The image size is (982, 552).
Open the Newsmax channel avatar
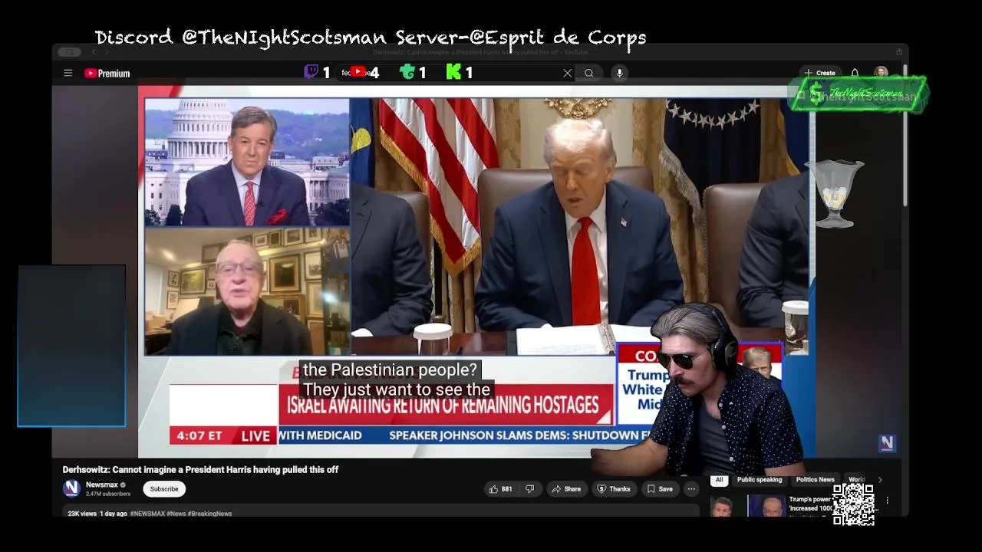pyautogui.click(x=71, y=488)
